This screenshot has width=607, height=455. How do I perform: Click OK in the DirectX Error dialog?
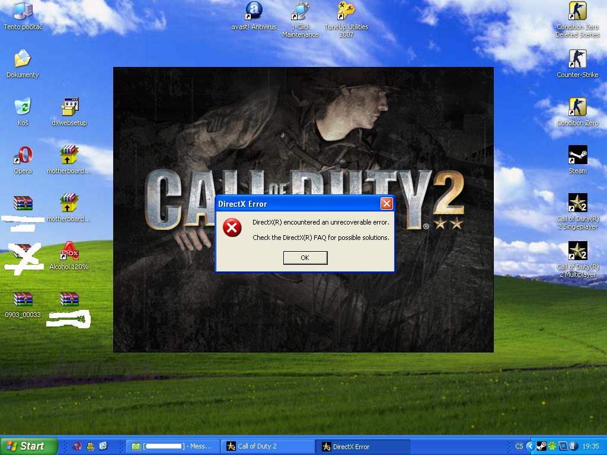305,258
